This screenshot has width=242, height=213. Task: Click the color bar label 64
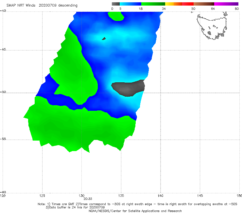[213, 9]
